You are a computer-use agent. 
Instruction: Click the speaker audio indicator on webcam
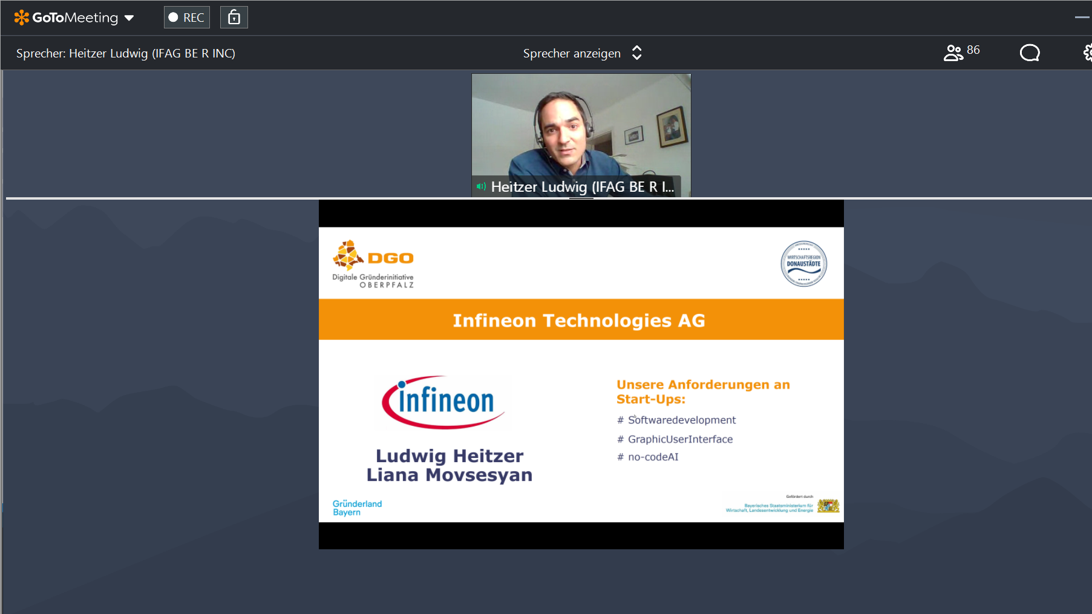tap(481, 186)
